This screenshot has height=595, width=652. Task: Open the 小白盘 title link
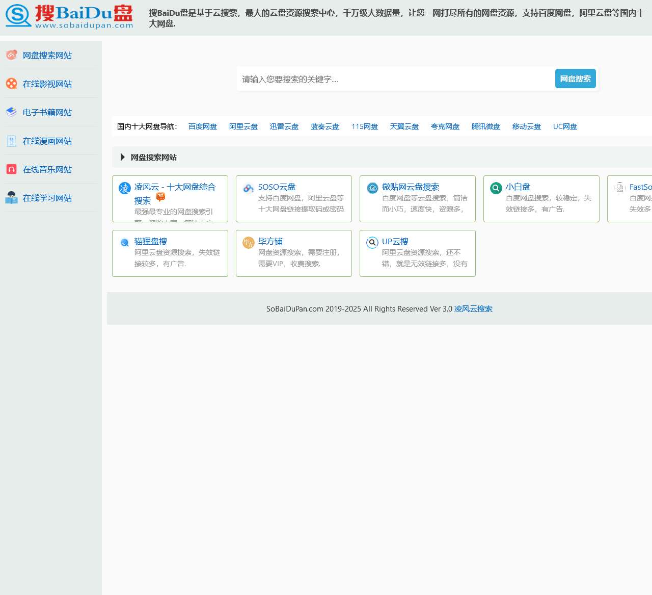coord(518,187)
